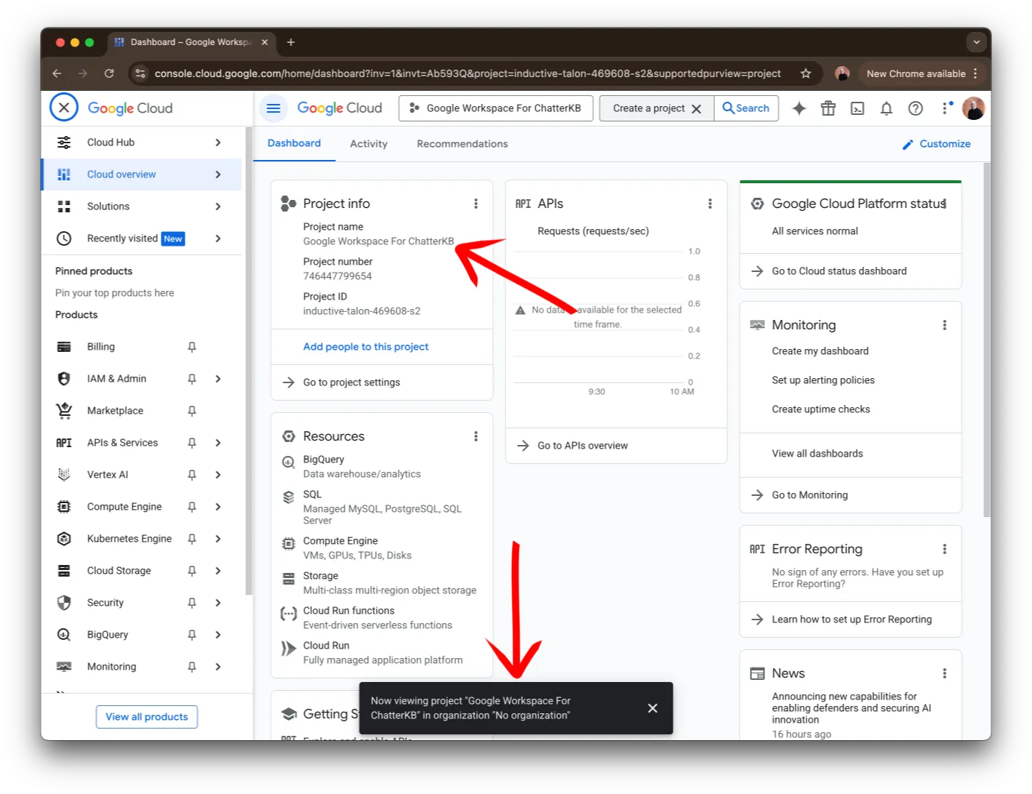Click the Gemini sparkle icon
Viewport: 1032px width, 794px height.
tap(799, 108)
